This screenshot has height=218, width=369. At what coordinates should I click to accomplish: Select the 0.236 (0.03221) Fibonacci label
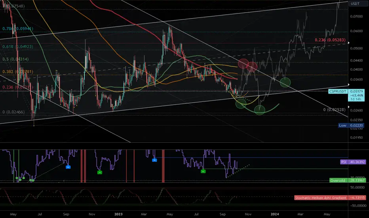coord(18,87)
